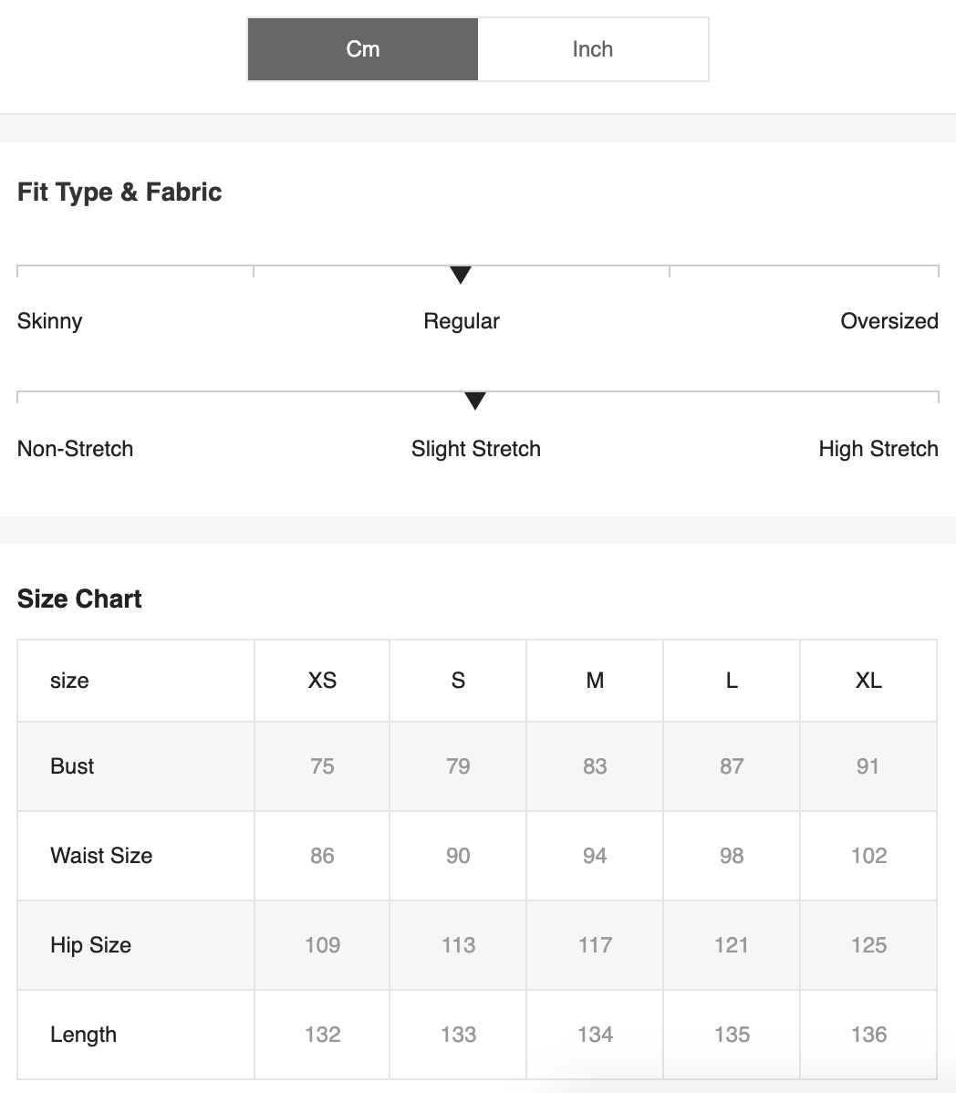Viewport: 956px width, 1093px height.
Task: Click the Hip Size row label
Action: [x=90, y=945]
